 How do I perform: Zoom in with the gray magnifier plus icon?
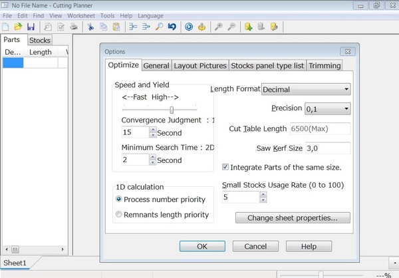point(219,27)
